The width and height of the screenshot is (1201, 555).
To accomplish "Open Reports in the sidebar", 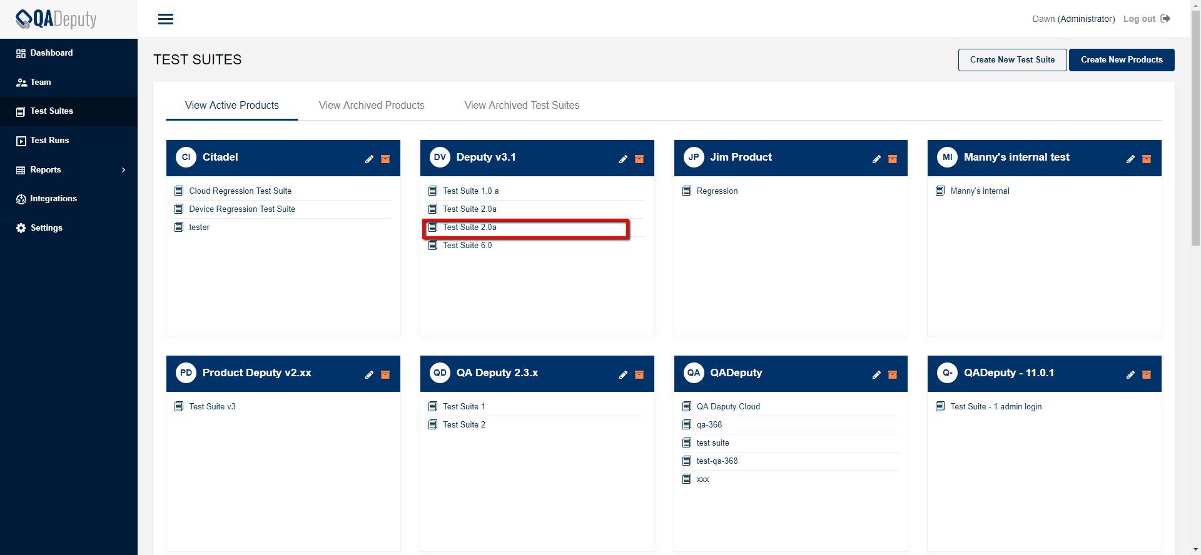I will 69,170.
